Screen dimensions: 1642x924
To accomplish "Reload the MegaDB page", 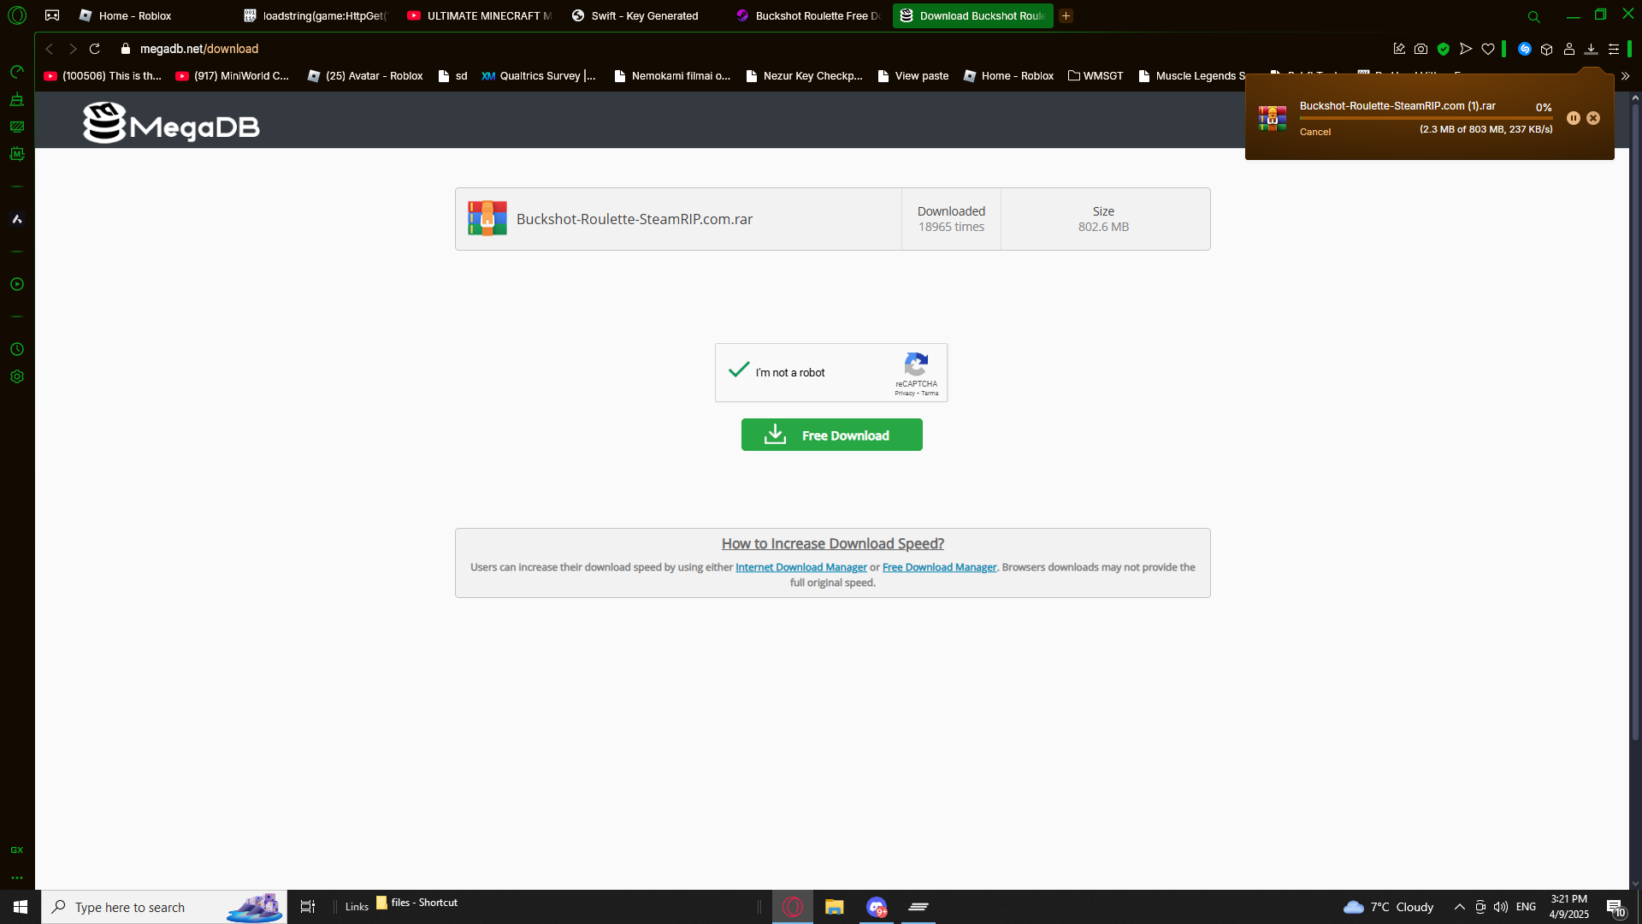I will pos(95,49).
